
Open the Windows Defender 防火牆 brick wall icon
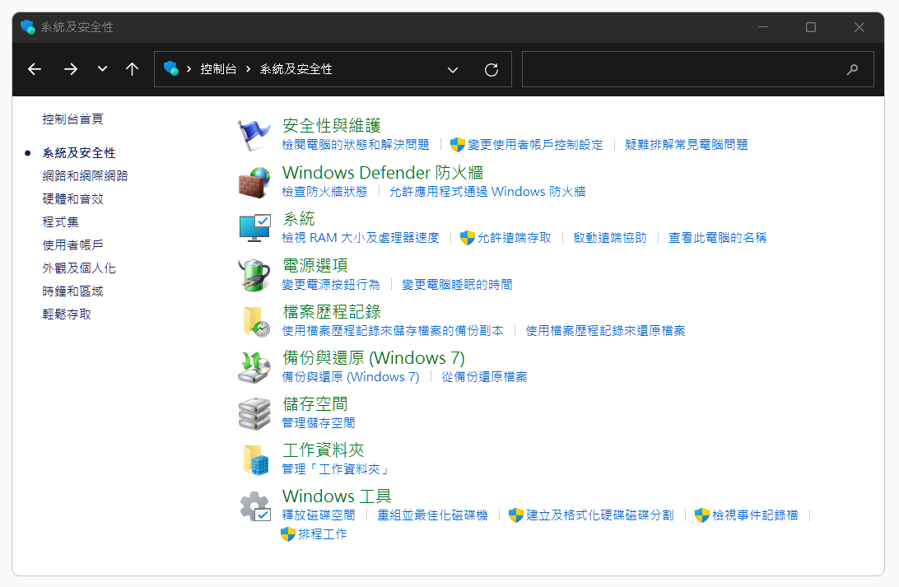click(x=254, y=182)
